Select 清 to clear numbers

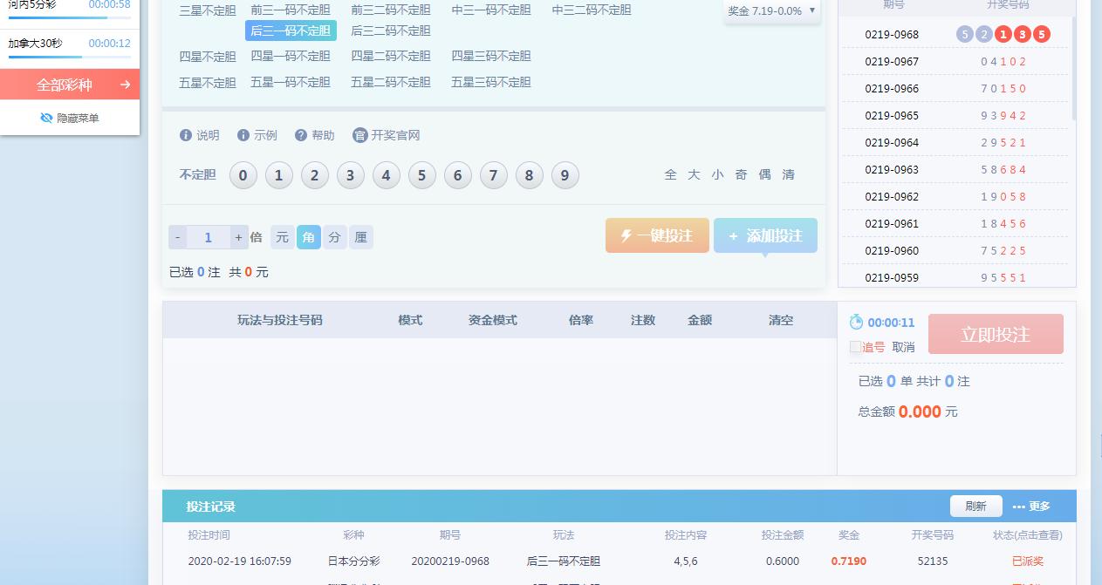788,174
